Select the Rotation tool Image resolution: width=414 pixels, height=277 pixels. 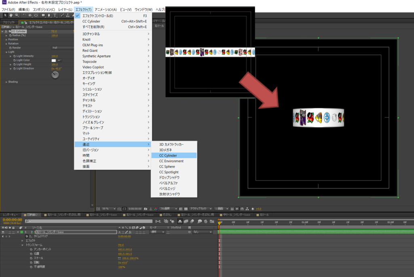tap(24, 15)
